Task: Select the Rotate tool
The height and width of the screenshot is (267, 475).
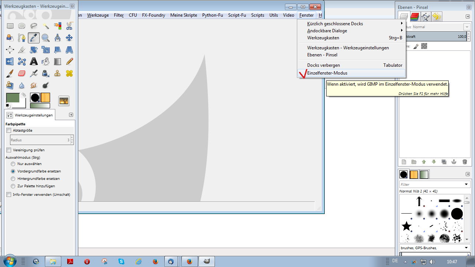Action: pos(34,50)
